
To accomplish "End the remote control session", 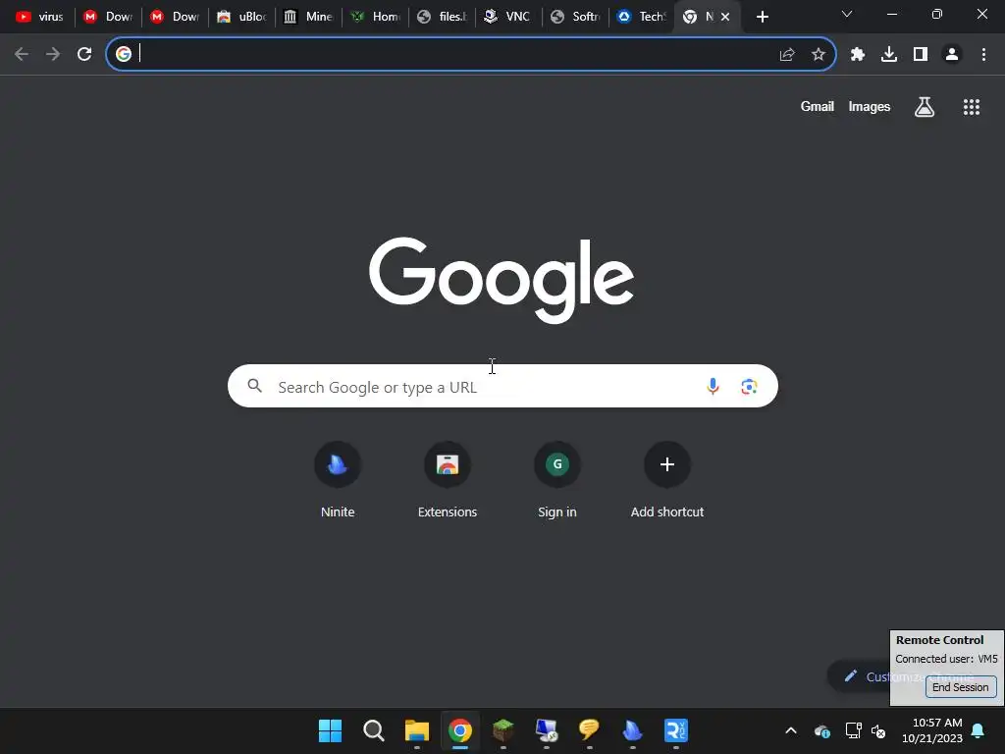I will (961, 686).
